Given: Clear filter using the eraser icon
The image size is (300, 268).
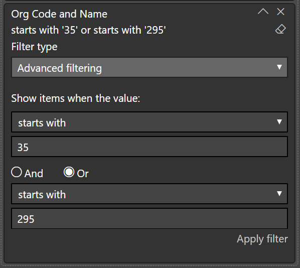Looking at the screenshot, I should [x=280, y=29].
